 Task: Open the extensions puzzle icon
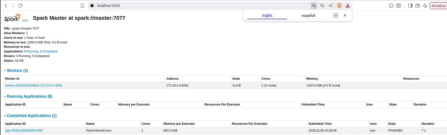(391, 6)
